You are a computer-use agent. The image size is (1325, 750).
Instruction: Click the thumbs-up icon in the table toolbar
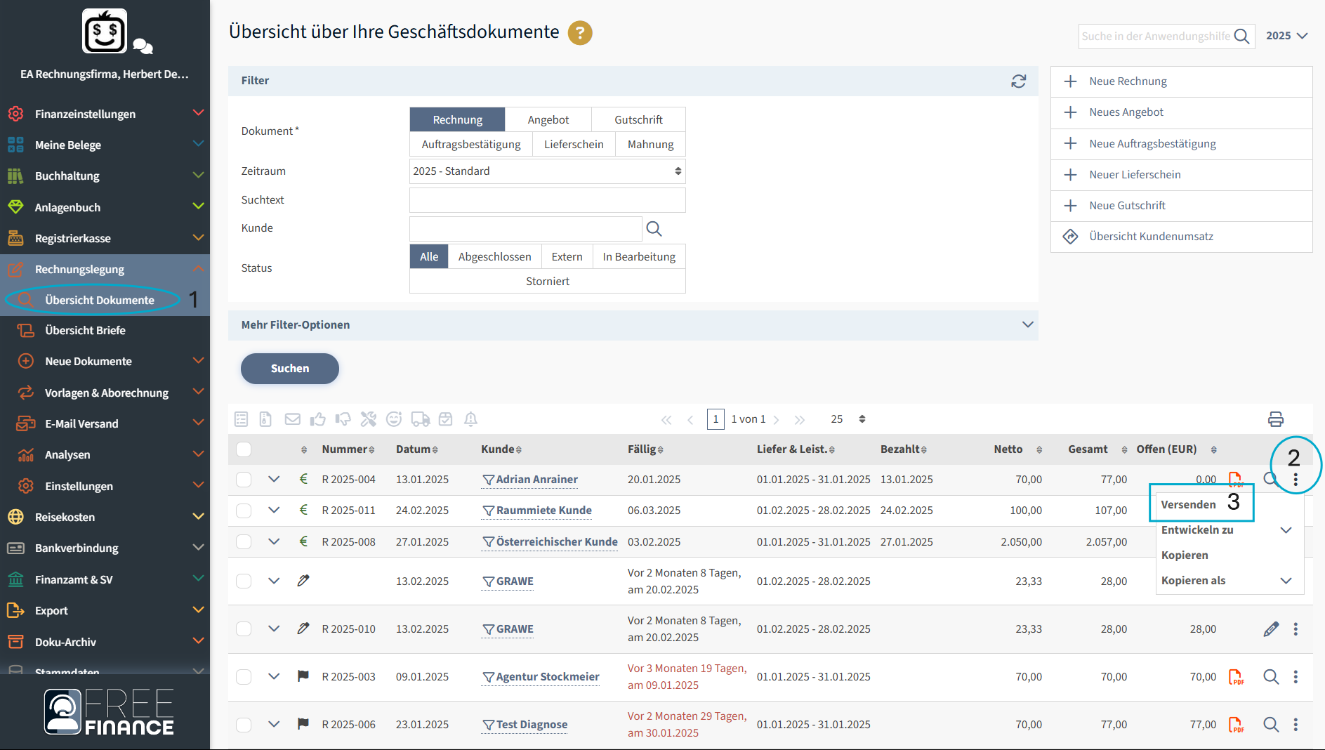pyautogui.click(x=318, y=419)
